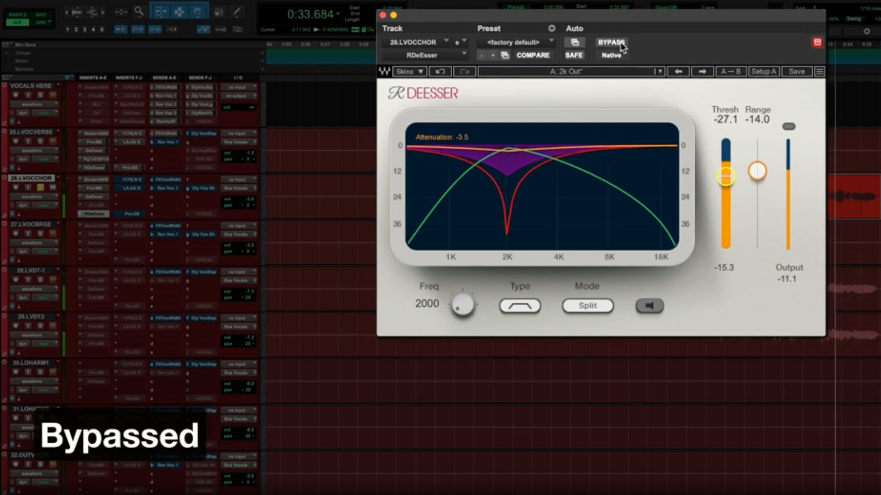
Task: Select the Selector tool in Pro Tools toolbar
Action: pos(179,12)
